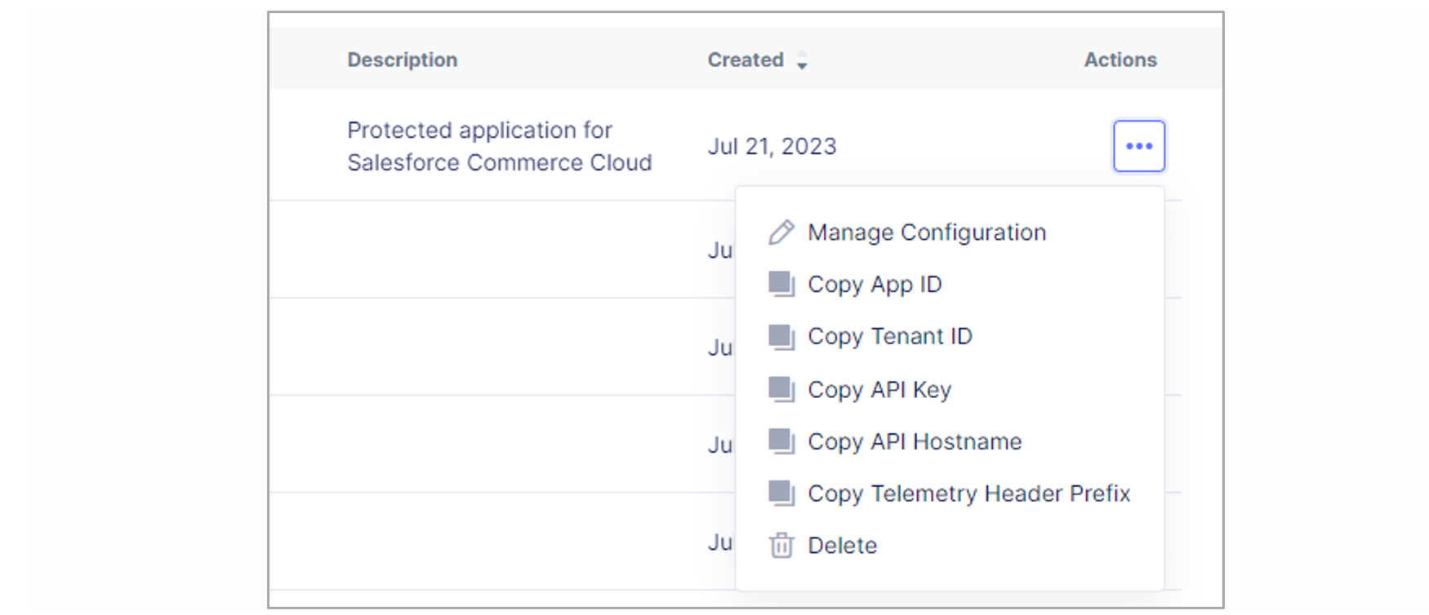Click the copy icon by Copy Telemetry Header Prefix
This screenshot has height=615, width=1429.
(x=781, y=493)
